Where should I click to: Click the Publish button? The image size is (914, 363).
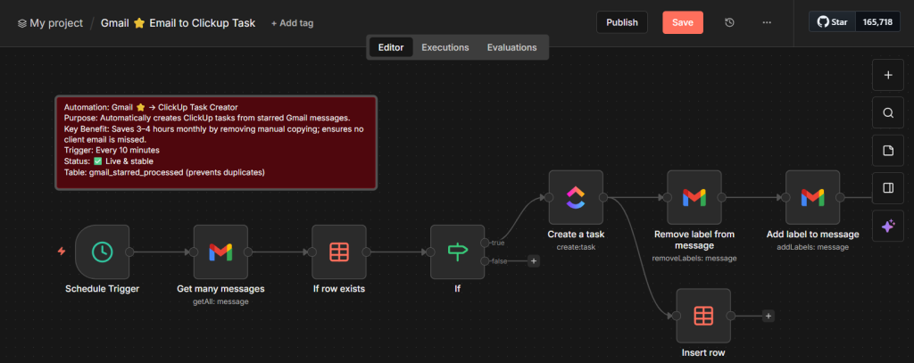click(622, 22)
